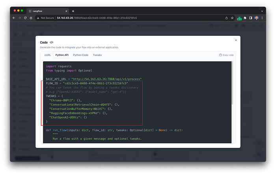The height and width of the screenshot is (175, 276).
Task: Click the "from typing import Optional" line
Action: click(x=69, y=70)
